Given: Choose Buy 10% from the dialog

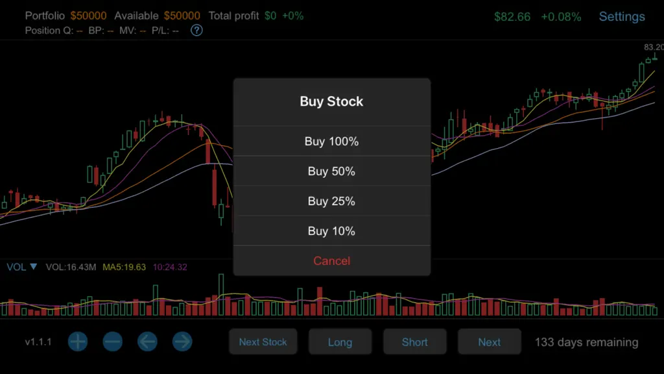Looking at the screenshot, I should point(331,231).
